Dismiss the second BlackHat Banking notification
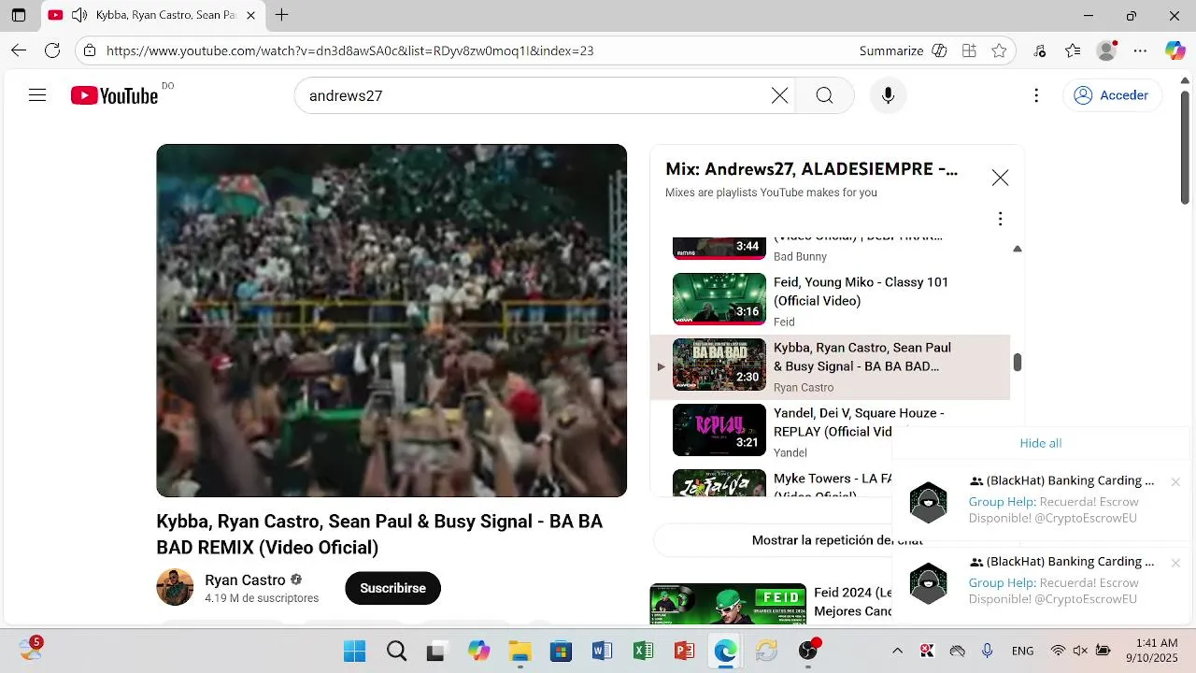 (x=1175, y=563)
